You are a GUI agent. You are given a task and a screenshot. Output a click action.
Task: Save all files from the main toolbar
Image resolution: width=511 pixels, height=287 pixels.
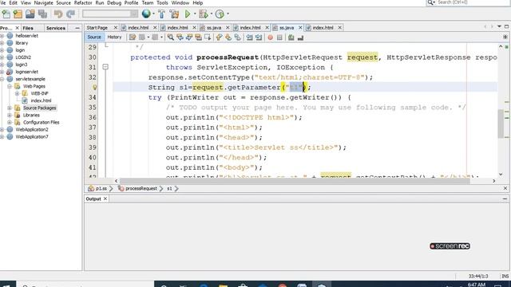(42, 14)
